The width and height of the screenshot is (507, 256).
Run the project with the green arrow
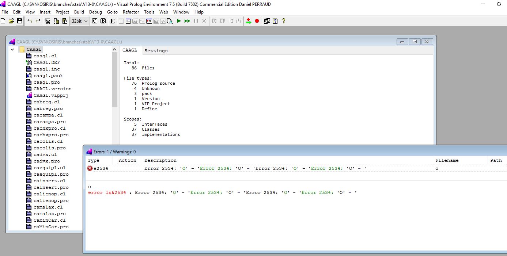coord(179,21)
